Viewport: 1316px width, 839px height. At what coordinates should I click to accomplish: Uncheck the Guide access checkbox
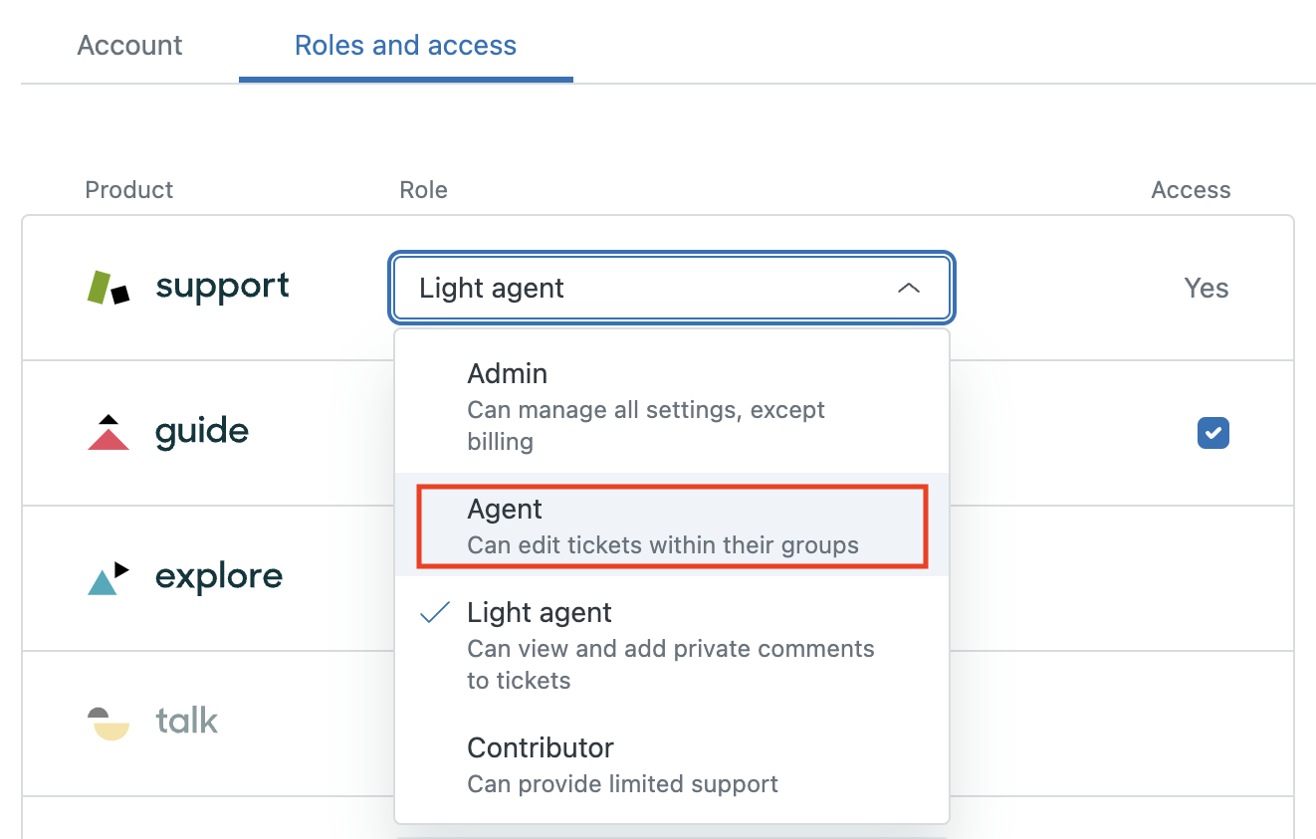click(1212, 433)
